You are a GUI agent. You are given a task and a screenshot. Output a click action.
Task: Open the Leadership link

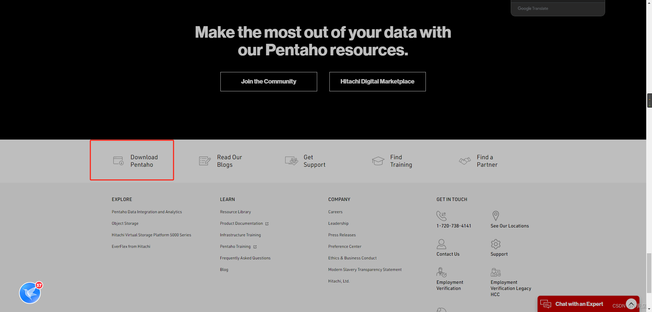click(x=338, y=223)
